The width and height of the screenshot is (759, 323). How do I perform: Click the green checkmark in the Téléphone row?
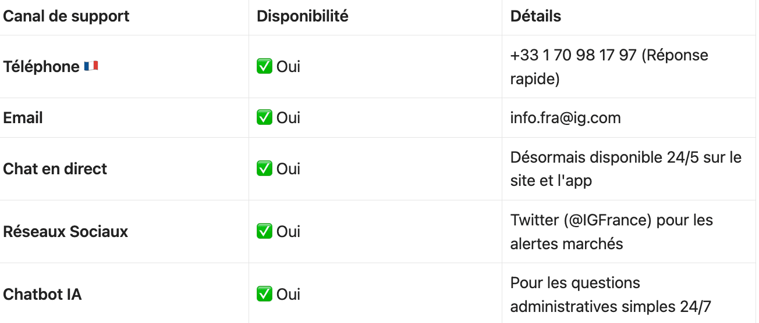tap(264, 67)
